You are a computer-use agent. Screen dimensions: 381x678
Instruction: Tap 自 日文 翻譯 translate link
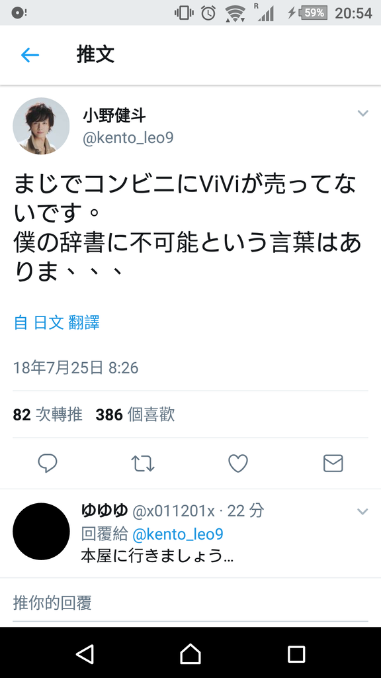(x=57, y=323)
